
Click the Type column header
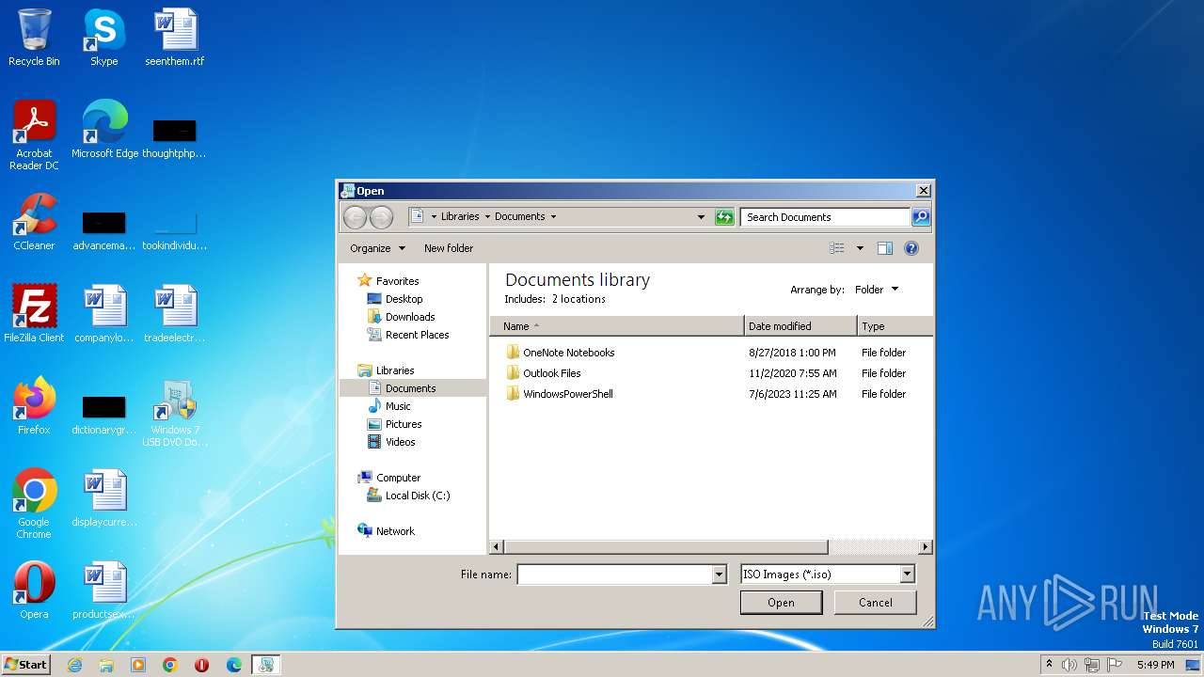click(x=895, y=326)
